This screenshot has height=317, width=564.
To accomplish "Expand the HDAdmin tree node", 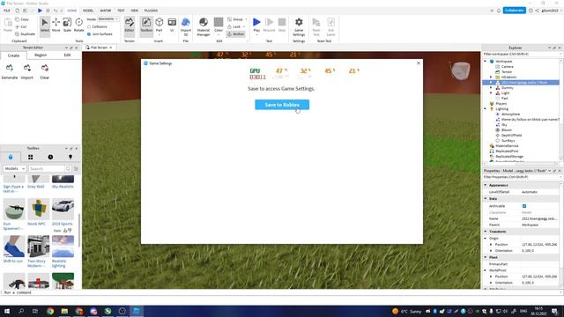I will 491,77.
